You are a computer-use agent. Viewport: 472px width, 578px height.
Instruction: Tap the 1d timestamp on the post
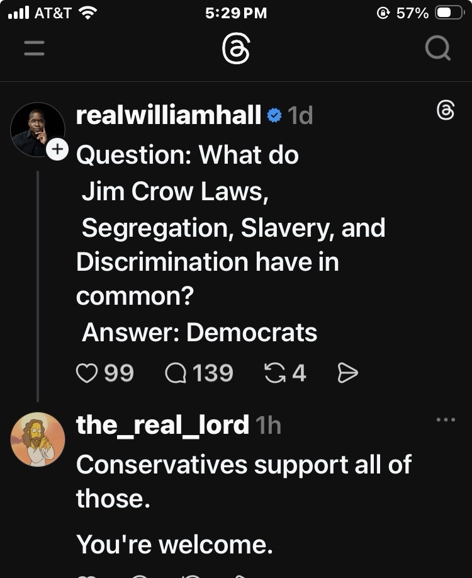(x=300, y=115)
